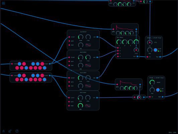This screenshot has width=178, height=134.
Task: Click the Out port of the 4x1 Mixer
Action: click(x=138, y=56)
